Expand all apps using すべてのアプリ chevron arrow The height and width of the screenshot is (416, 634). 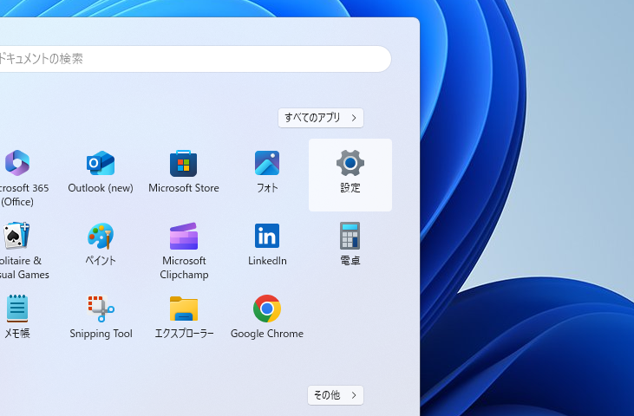pos(354,118)
